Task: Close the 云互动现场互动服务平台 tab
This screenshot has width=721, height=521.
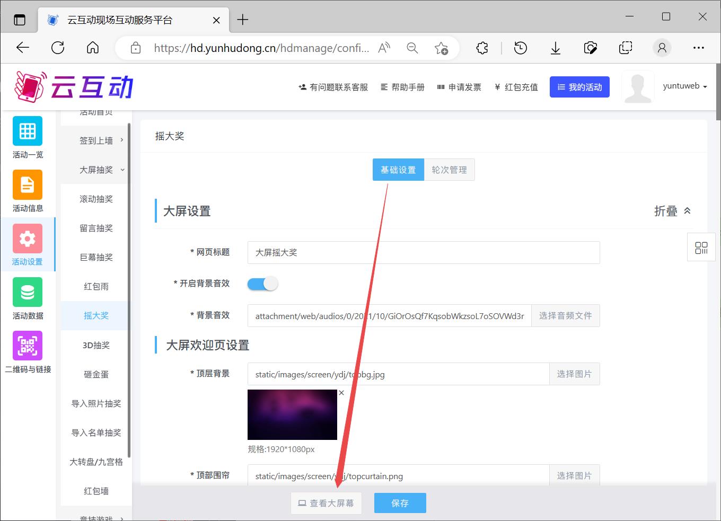Action: pos(216,20)
